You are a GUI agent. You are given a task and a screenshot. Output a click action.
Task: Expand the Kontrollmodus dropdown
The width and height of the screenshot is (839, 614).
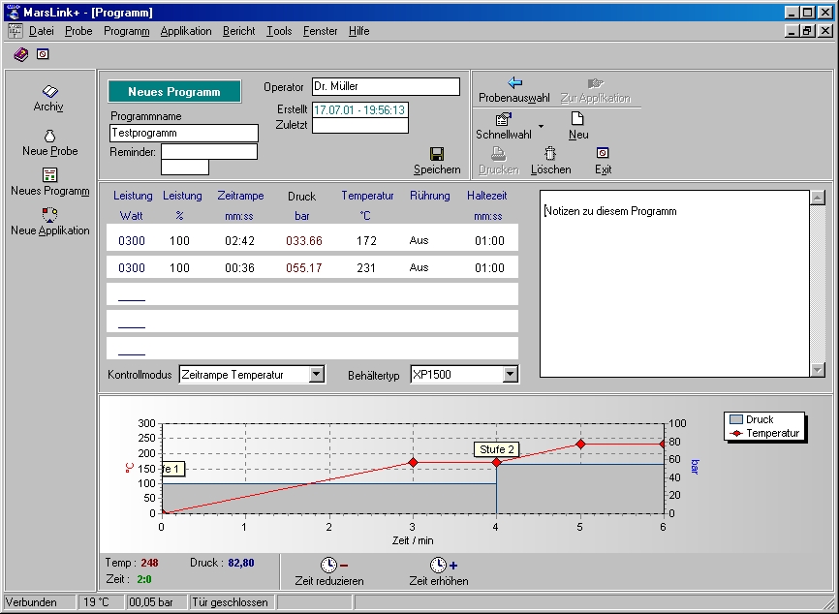tap(316, 375)
